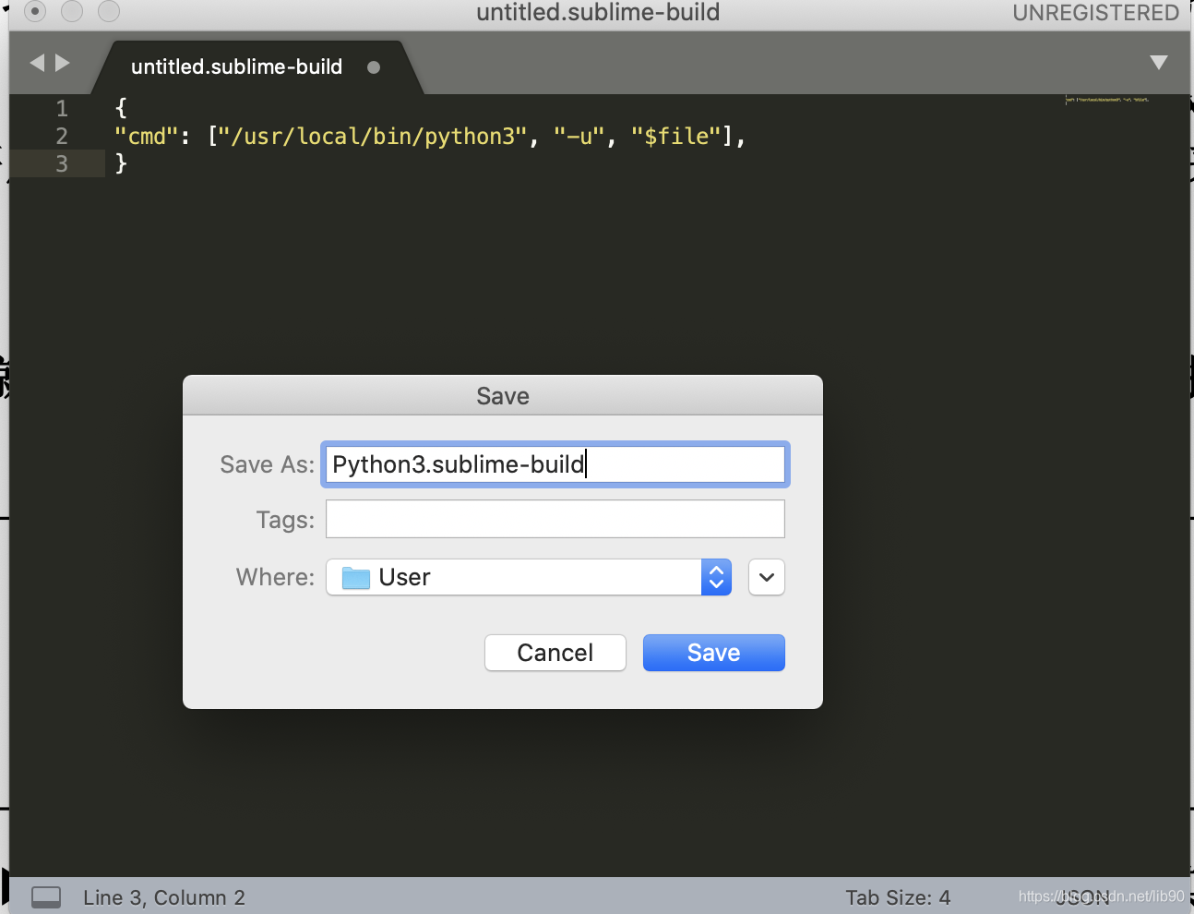Open the tab list dropdown triangle
The width and height of the screenshot is (1194, 914).
[1159, 63]
